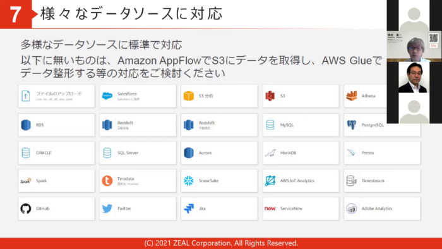The image size is (442, 249).
Task: Click the Athena label
Action: pyautogui.click(x=368, y=96)
